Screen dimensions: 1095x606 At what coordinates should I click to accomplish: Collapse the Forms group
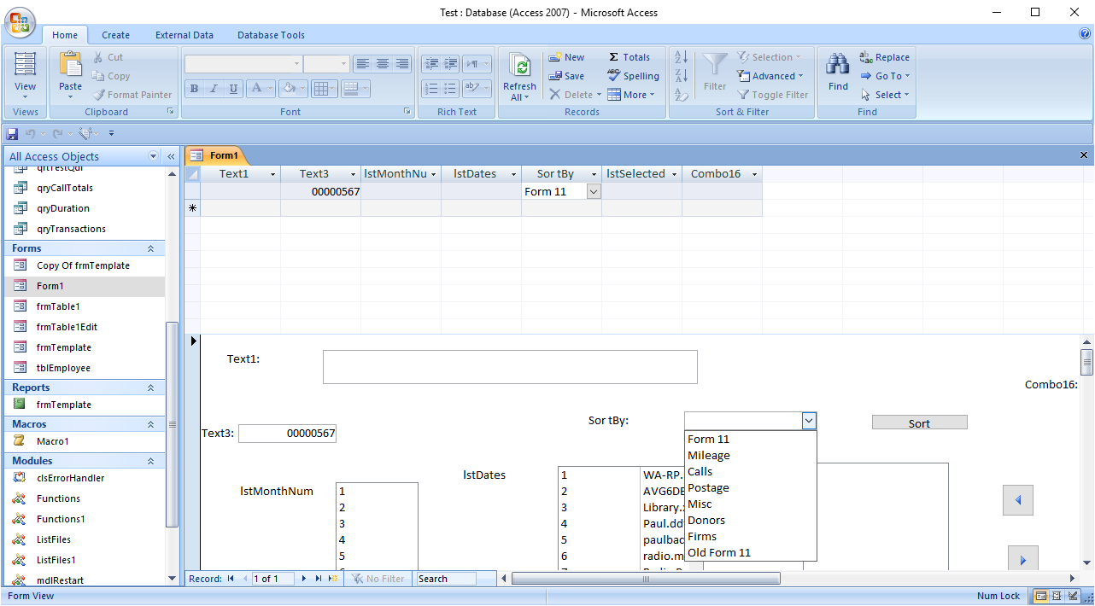pos(151,248)
